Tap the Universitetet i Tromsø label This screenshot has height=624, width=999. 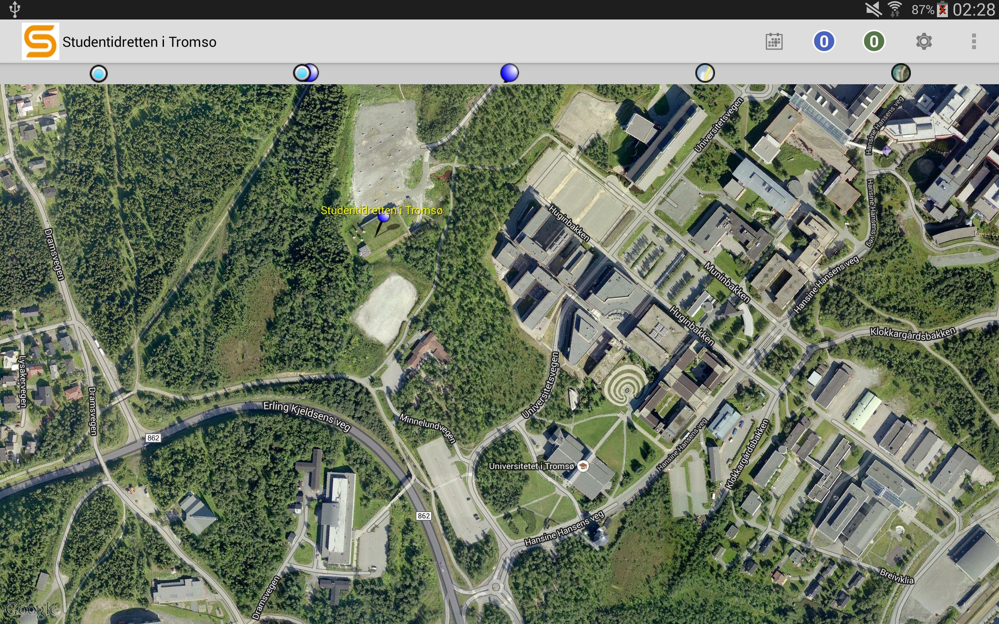(531, 466)
